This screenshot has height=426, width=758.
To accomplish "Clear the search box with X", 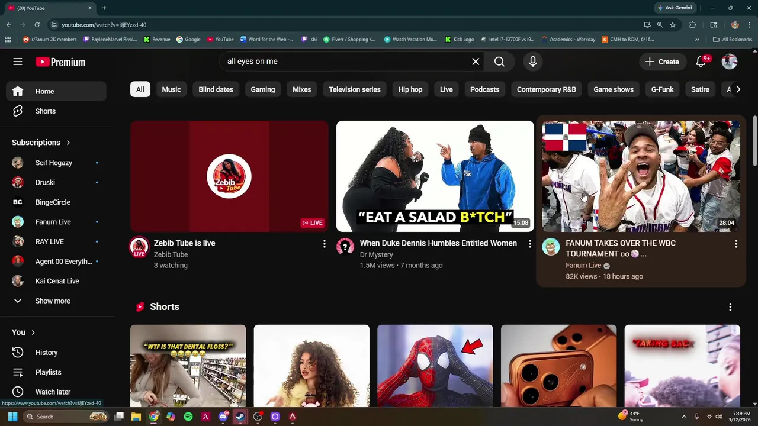I will pos(476,62).
